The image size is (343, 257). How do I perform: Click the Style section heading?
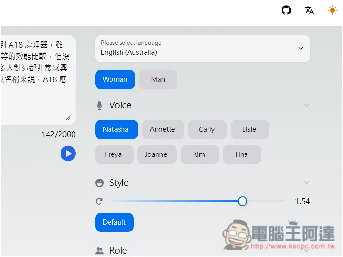pyautogui.click(x=119, y=183)
